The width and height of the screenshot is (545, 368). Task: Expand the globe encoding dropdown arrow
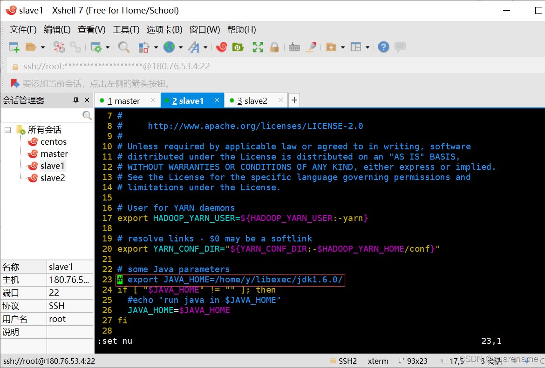click(x=181, y=47)
